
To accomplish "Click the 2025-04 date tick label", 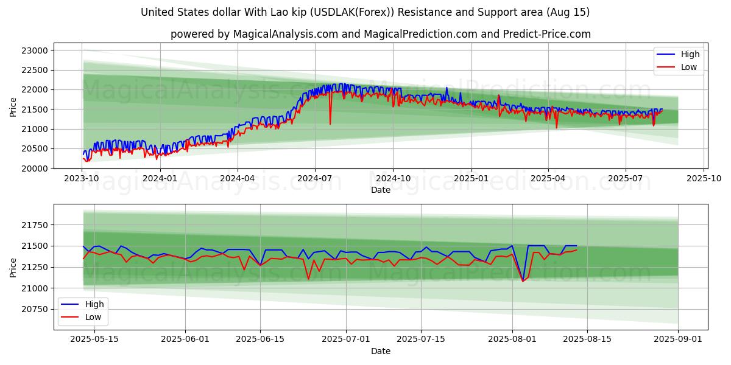I will click(x=548, y=179).
